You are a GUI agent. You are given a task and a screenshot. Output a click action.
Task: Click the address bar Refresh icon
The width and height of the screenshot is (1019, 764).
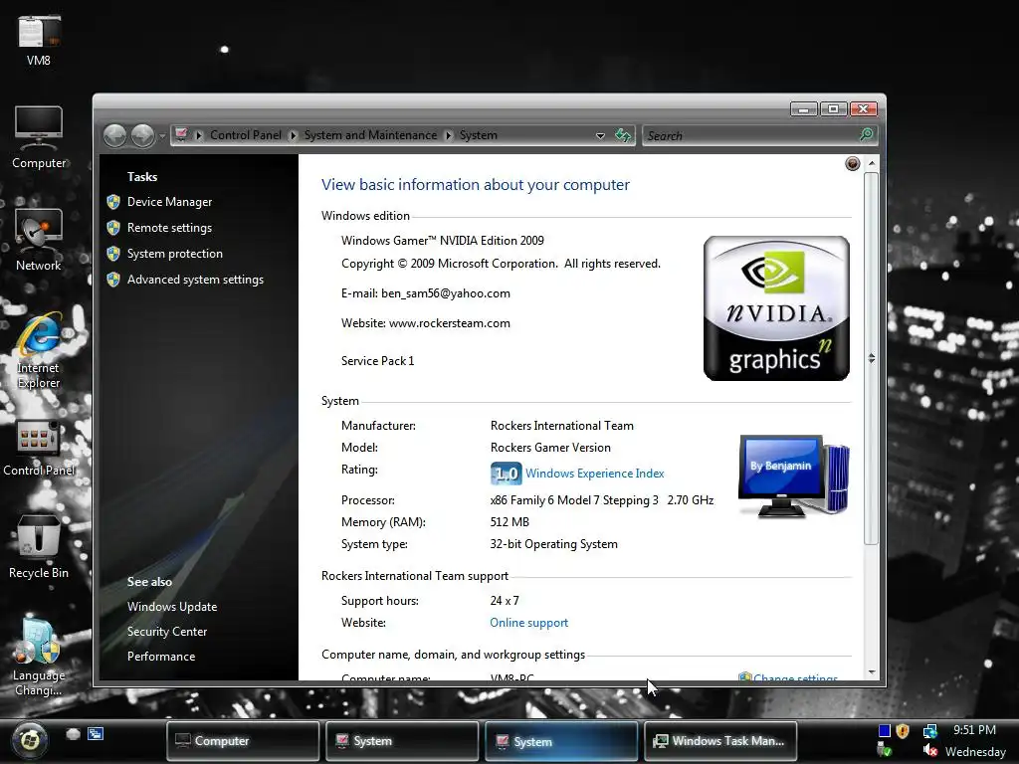623,135
